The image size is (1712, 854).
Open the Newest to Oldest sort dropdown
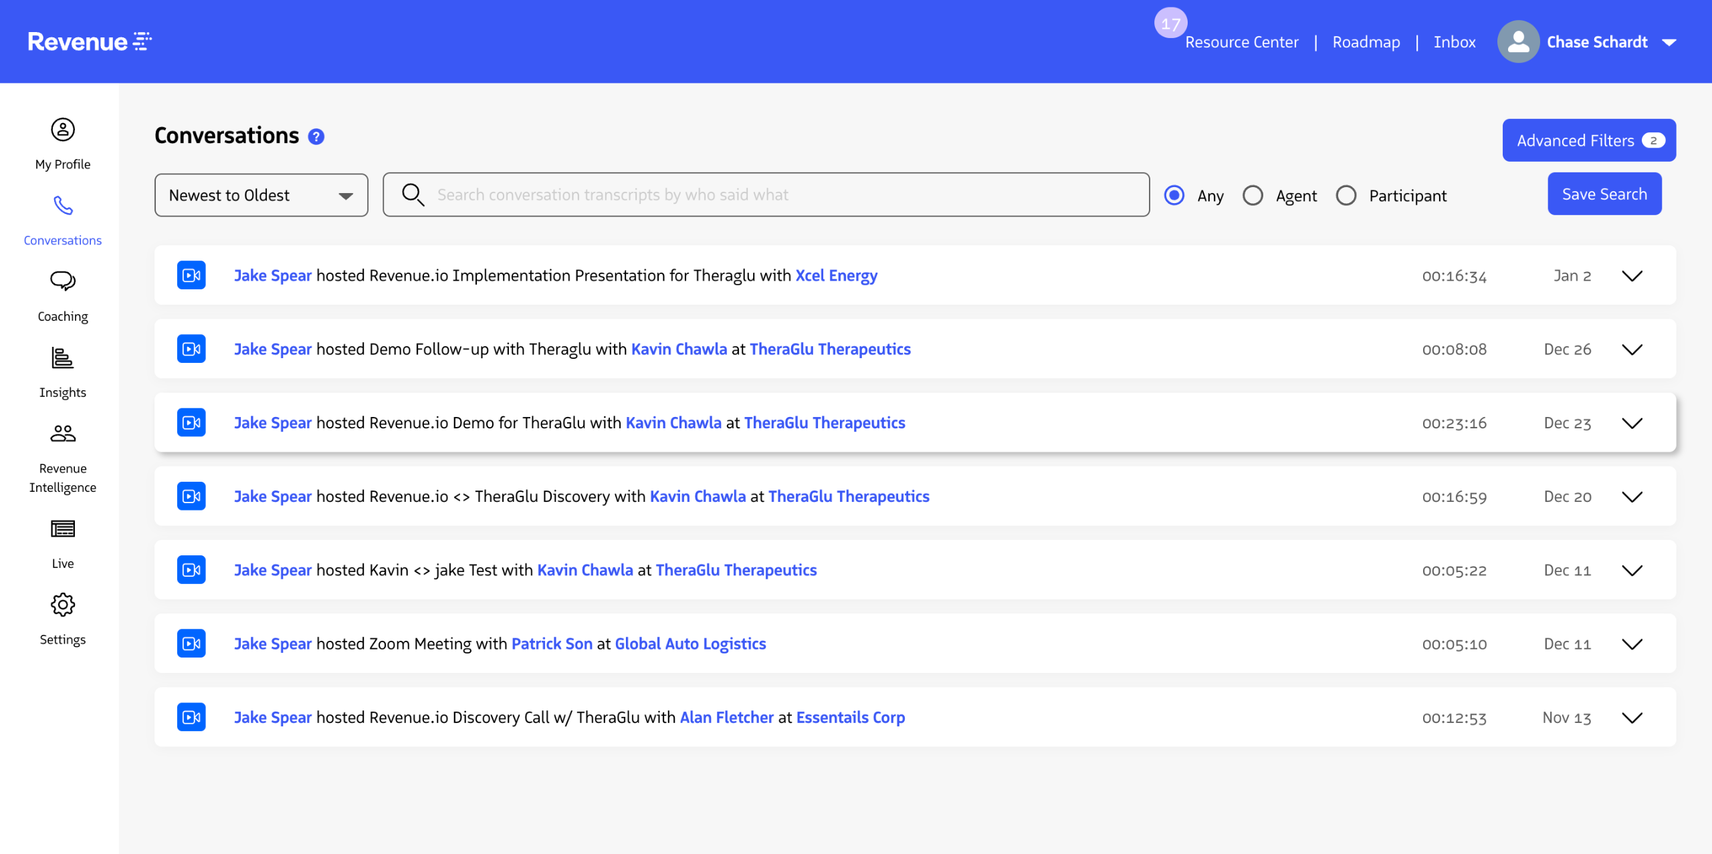click(x=261, y=195)
